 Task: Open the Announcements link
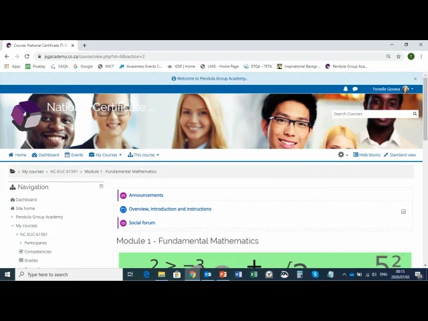(x=146, y=195)
